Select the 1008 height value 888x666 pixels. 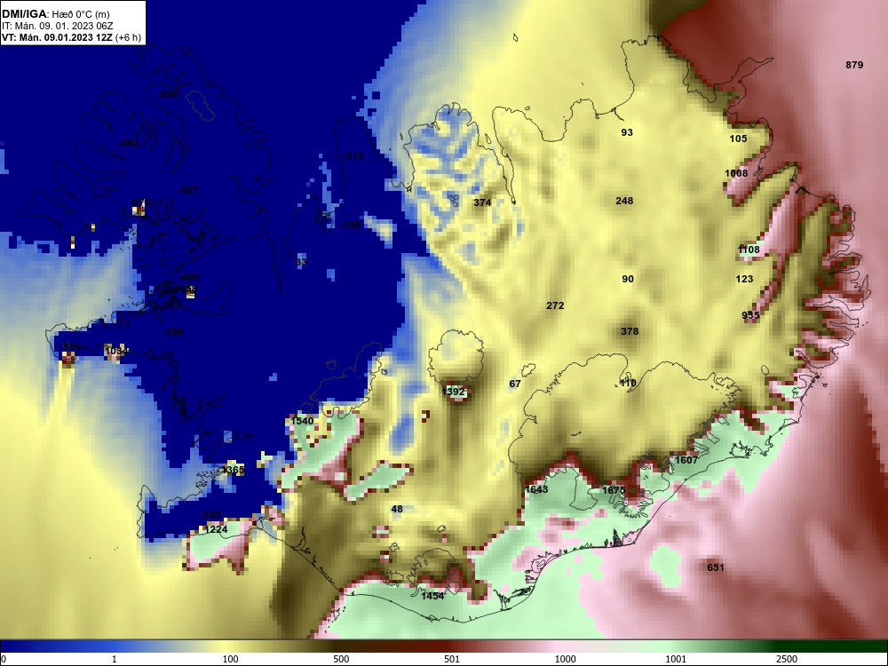tap(736, 173)
